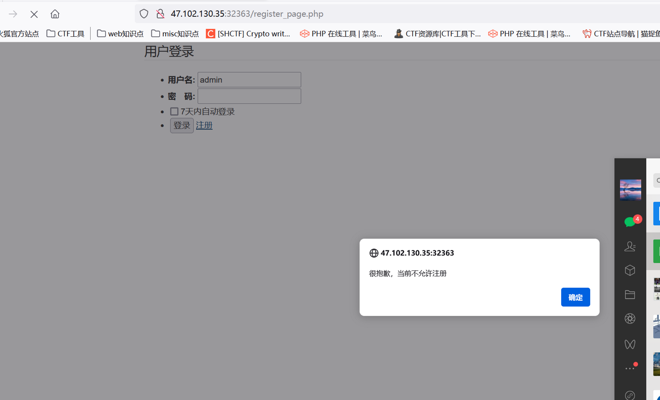Open the WeChat contacts icon
Viewport: 660px width, 400px height.
click(x=630, y=246)
